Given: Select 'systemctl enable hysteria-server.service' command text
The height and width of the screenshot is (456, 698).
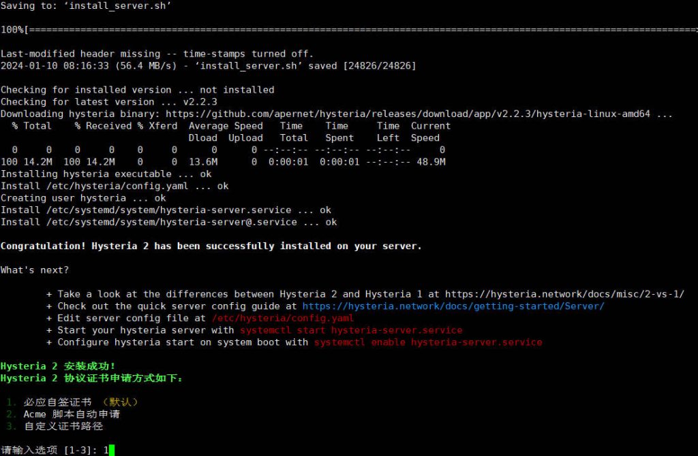Looking at the screenshot, I should 428,342.
